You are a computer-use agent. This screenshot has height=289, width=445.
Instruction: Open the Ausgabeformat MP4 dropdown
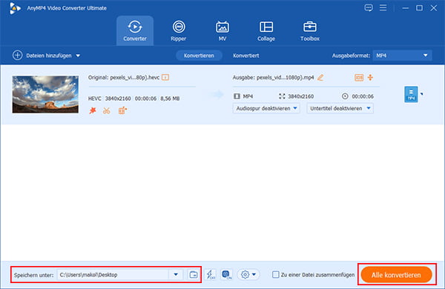coord(402,56)
